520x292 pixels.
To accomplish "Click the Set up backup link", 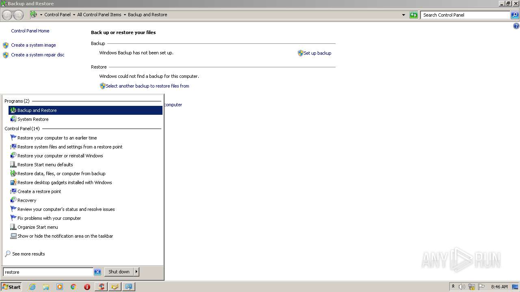I will click(x=317, y=53).
